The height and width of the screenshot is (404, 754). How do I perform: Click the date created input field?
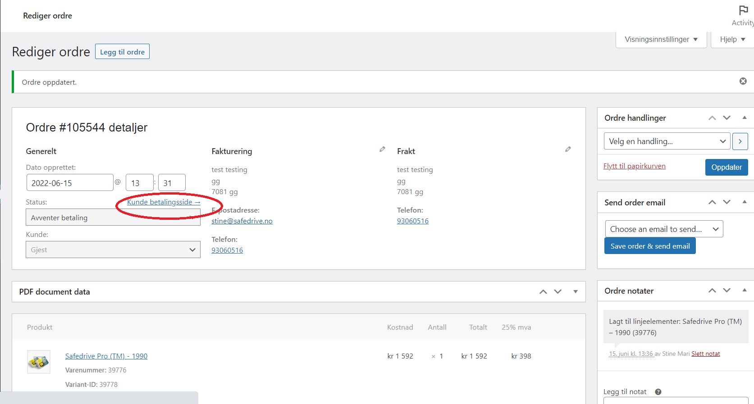pos(70,183)
